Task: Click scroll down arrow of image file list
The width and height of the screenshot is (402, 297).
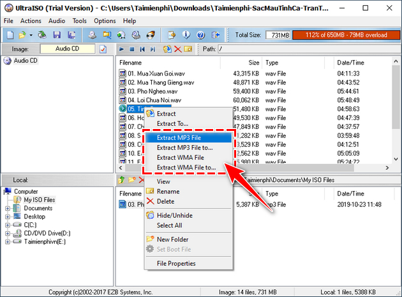Action: (x=396, y=159)
